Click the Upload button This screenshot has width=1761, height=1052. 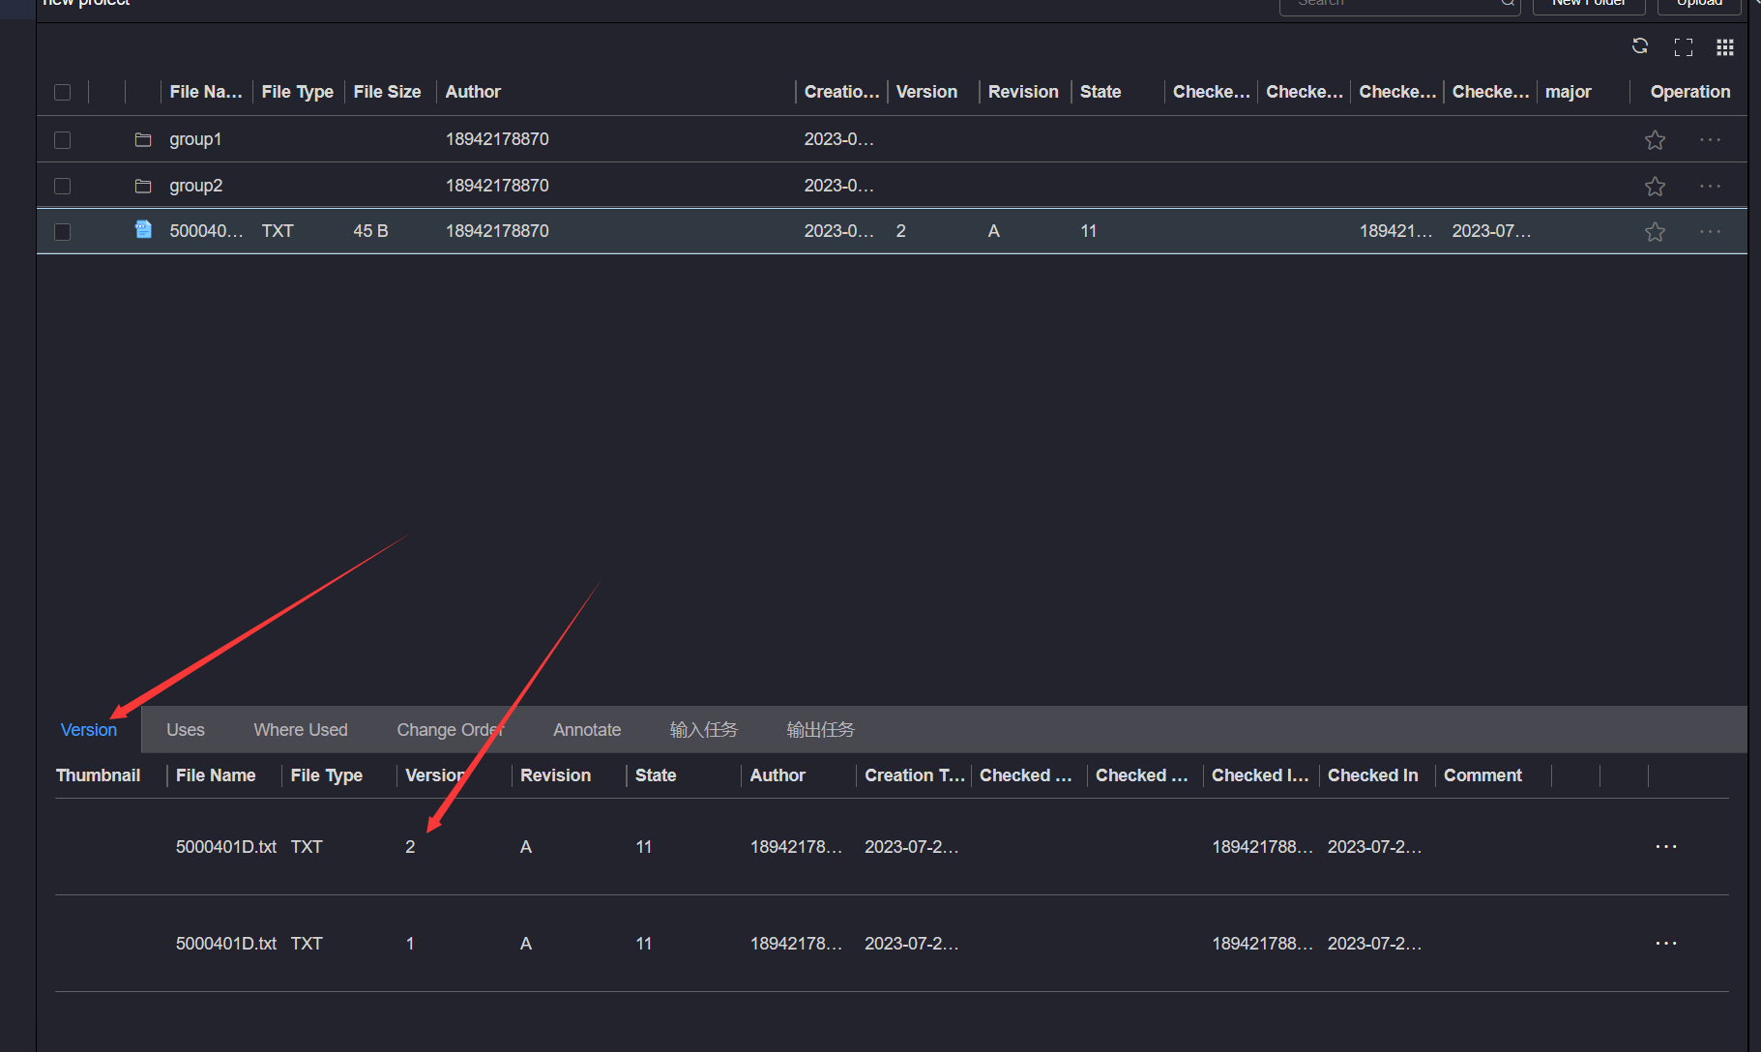[1699, 5]
